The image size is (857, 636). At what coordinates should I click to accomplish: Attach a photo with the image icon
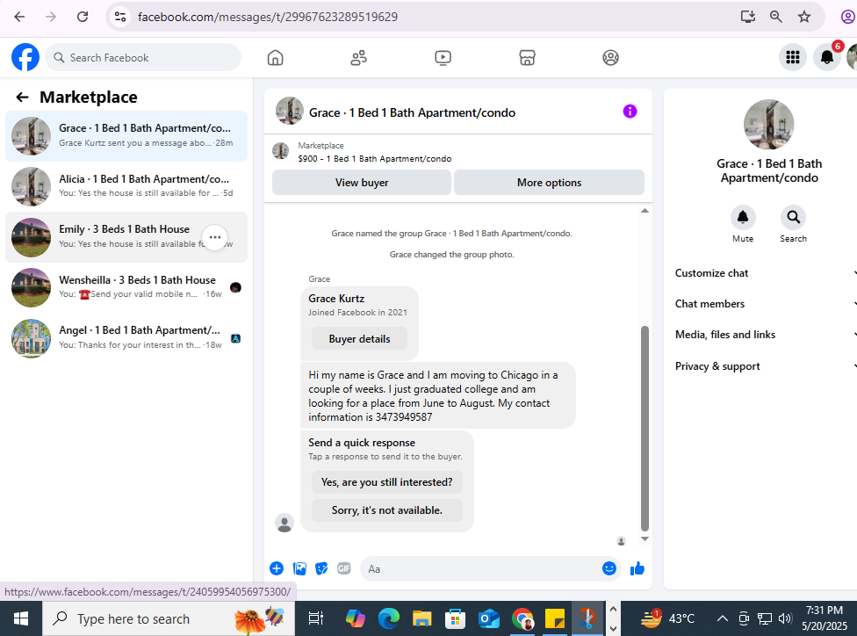(299, 568)
